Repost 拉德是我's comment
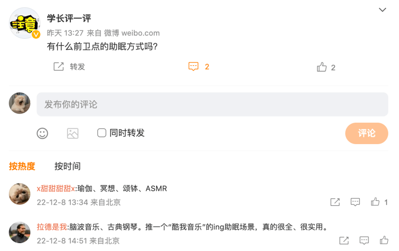Screen dimensions: 399x251 (x=344, y=241)
